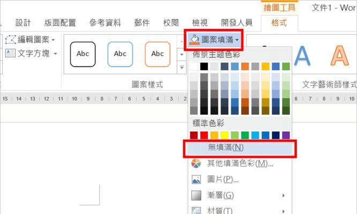Click the paint bucket Shape Fill icon
This screenshot has width=357, height=214.
point(195,40)
